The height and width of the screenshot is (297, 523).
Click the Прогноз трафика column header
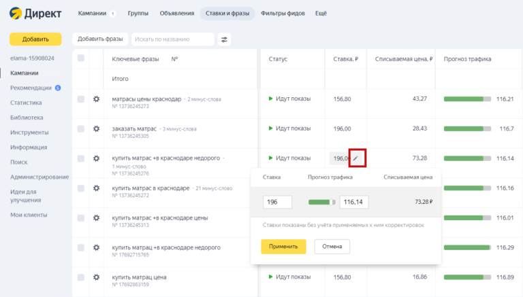[x=467, y=59]
